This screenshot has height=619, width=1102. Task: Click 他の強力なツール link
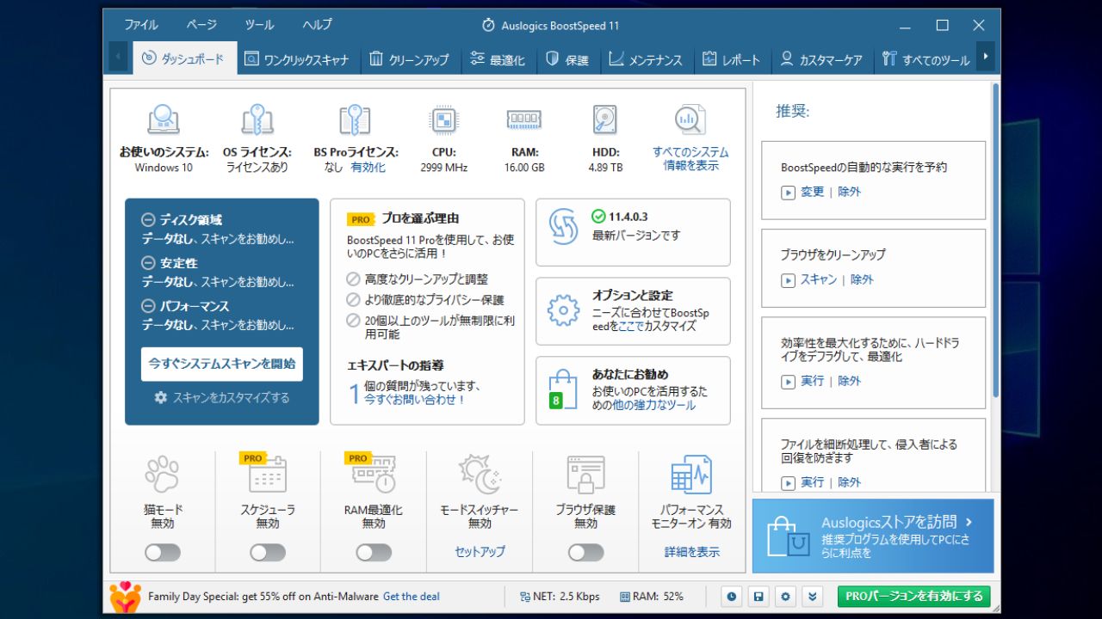pyautogui.click(x=653, y=405)
